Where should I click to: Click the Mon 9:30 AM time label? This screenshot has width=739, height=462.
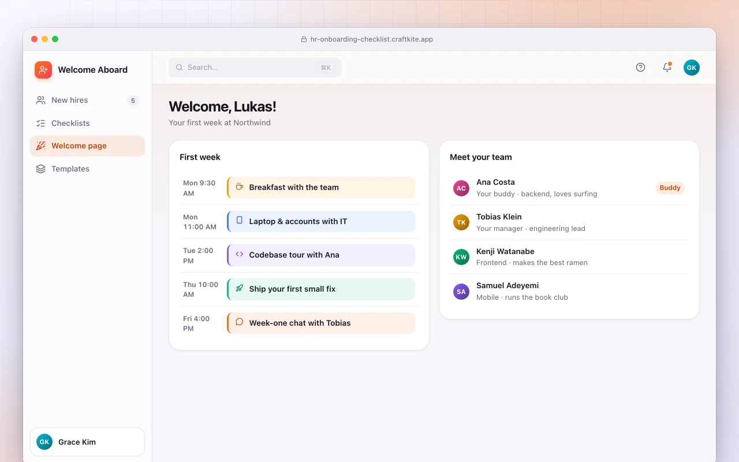[x=199, y=188]
